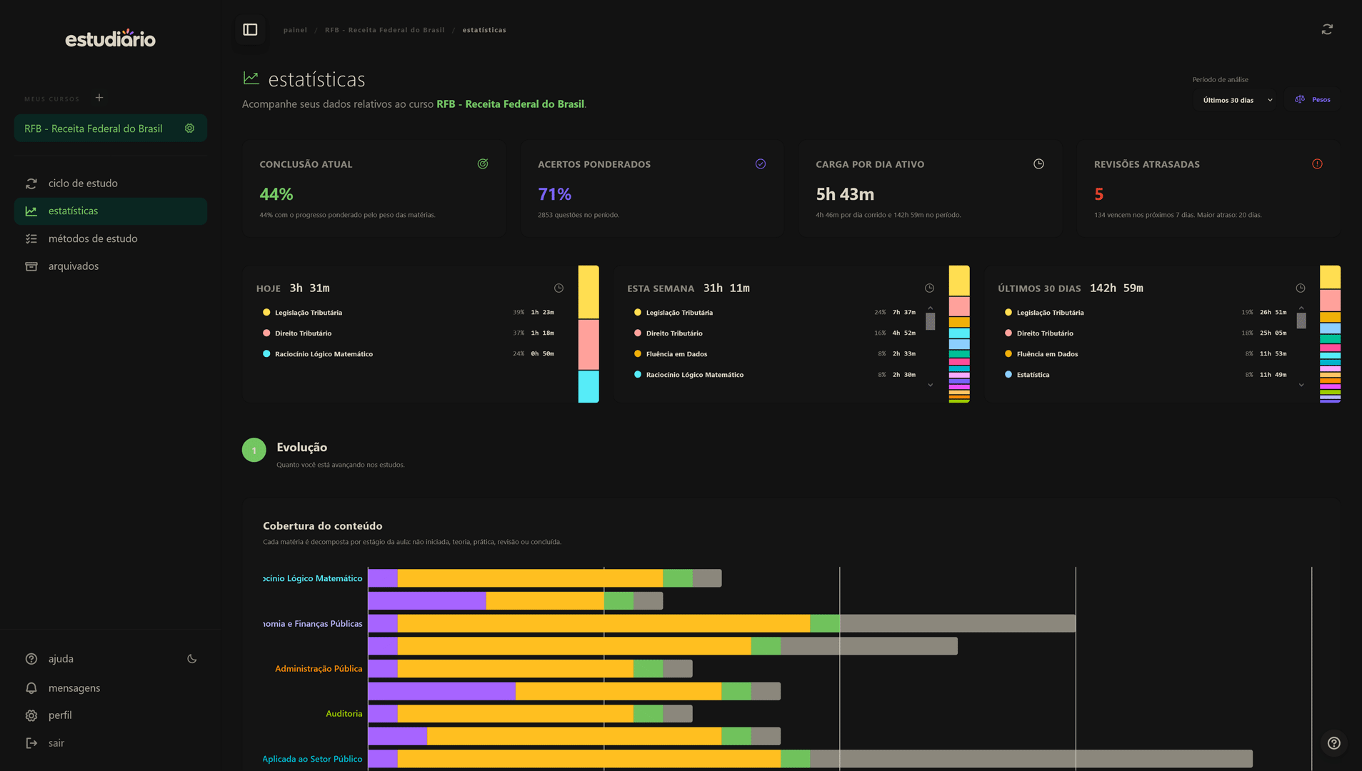This screenshot has height=771, width=1362.
Task: Open arquivados menu item
Action: 111,266
